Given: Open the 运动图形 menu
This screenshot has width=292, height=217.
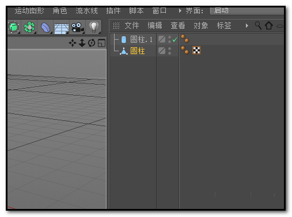Looking at the screenshot, I should tap(29, 10).
